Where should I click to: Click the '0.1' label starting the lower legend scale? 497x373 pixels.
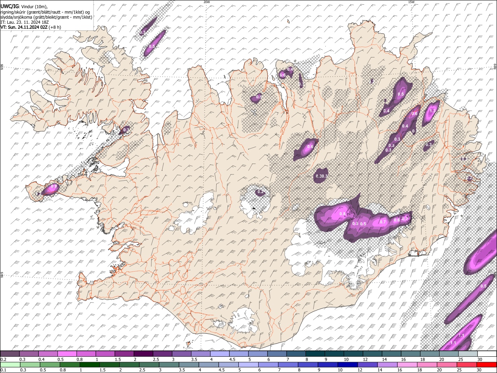pos(3,370)
